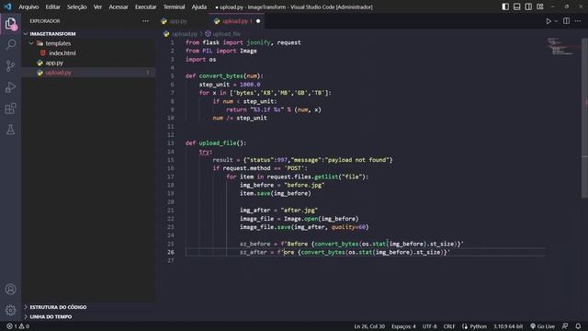Open editor more actions ellipsis
The image size is (588, 331).
tap(578, 21)
